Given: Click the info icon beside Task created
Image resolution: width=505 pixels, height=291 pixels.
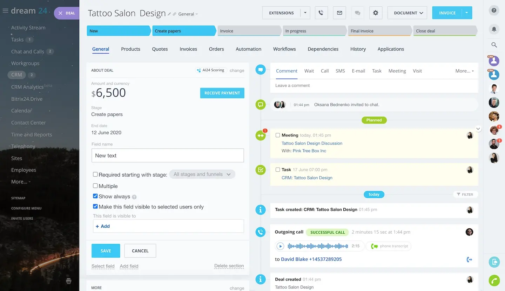Looking at the screenshot, I should (x=260, y=210).
